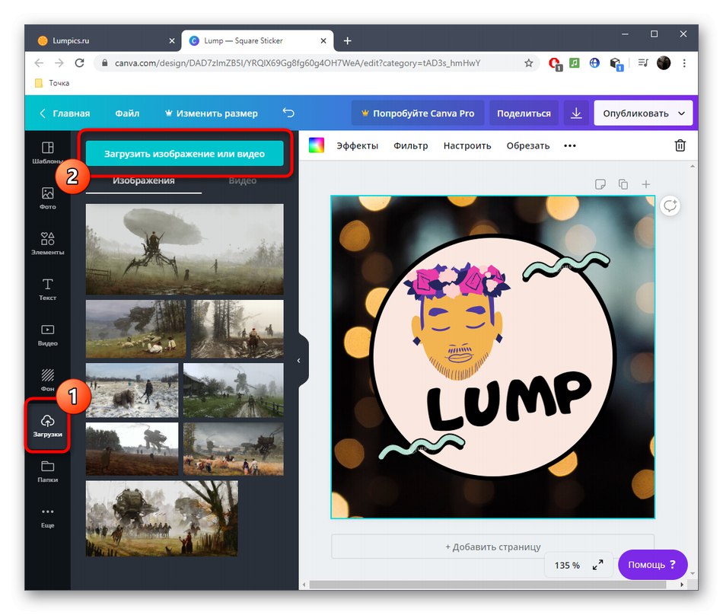This screenshot has height=615, width=723.
Task: Click the add notes icon above canvas
Action: click(600, 184)
